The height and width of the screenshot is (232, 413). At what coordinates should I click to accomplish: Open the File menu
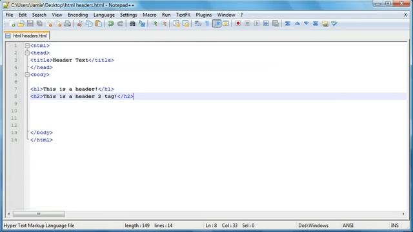tap(9, 15)
